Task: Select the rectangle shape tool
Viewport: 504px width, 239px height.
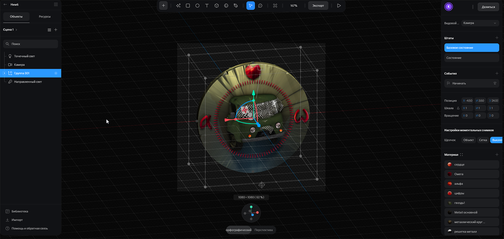Action: tap(188, 6)
